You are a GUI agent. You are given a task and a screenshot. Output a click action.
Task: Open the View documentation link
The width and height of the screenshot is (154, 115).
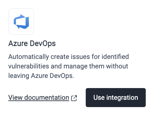[x=39, y=98]
